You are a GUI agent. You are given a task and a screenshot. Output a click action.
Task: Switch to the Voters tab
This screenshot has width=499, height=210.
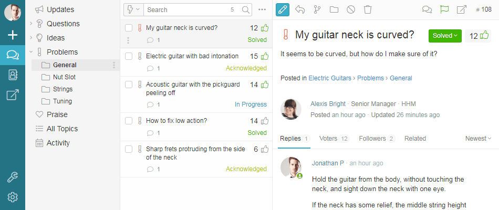pos(334,139)
